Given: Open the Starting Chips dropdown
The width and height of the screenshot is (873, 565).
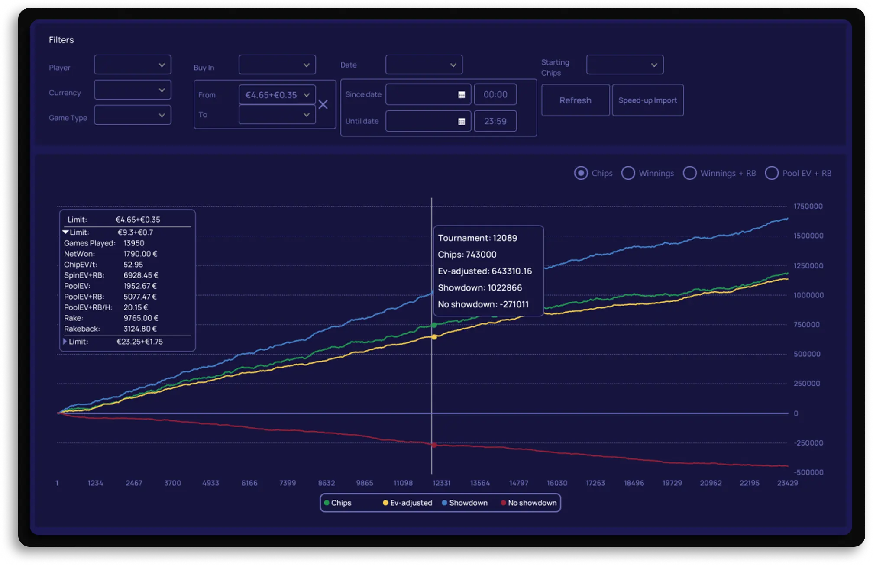Looking at the screenshot, I should click(x=624, y=65).
